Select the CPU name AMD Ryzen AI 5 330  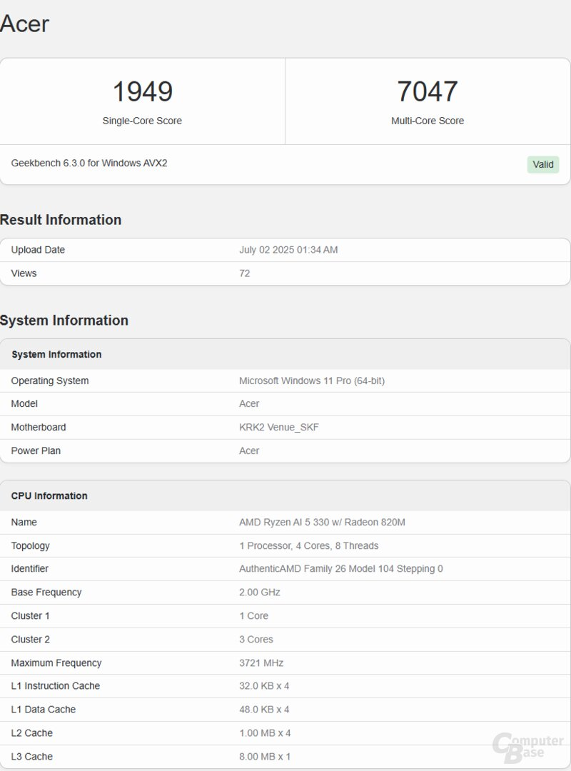(x=322, y=522)
